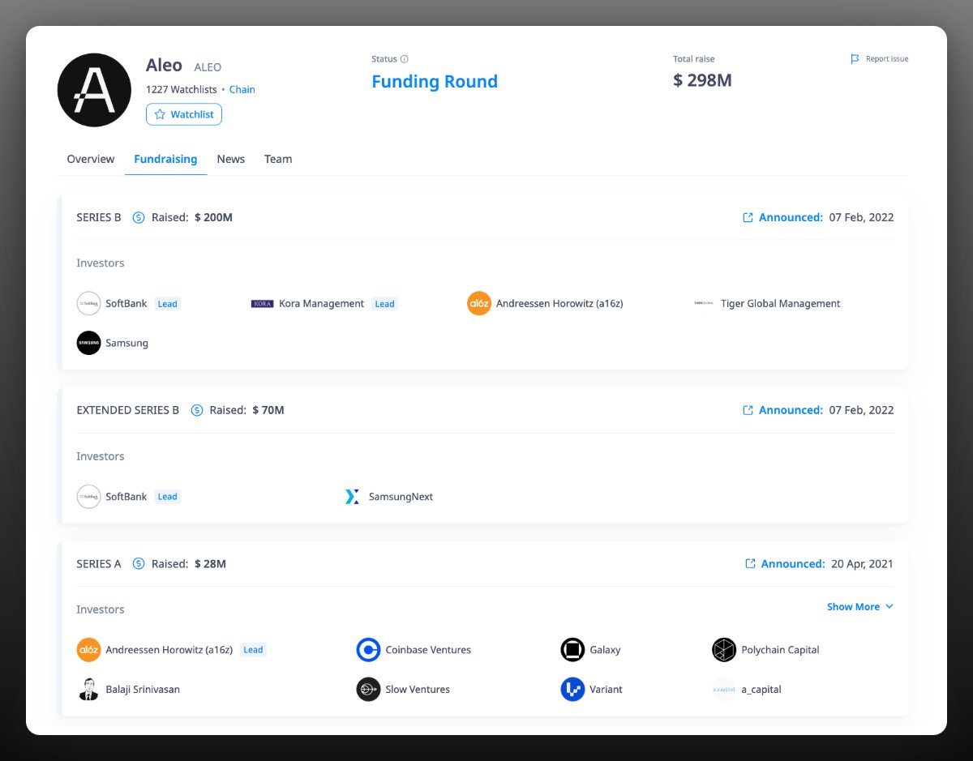Click SoftBank logo in Extended Series B
973x761 pixels.
pos(88,496)
